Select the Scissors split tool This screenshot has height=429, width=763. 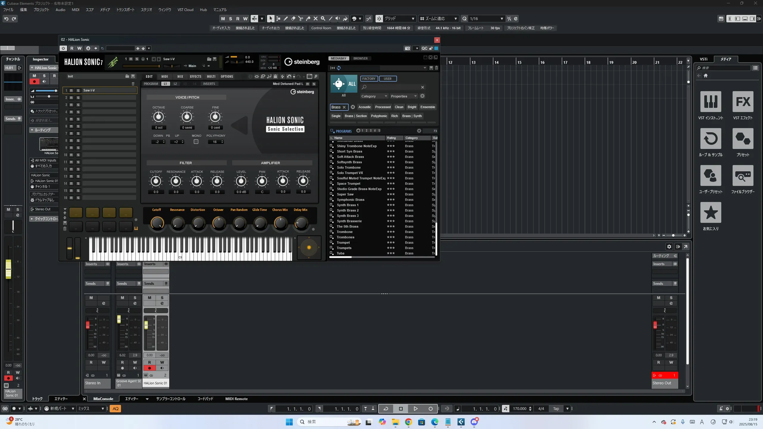pyautogui.click(x=300, y=18)
